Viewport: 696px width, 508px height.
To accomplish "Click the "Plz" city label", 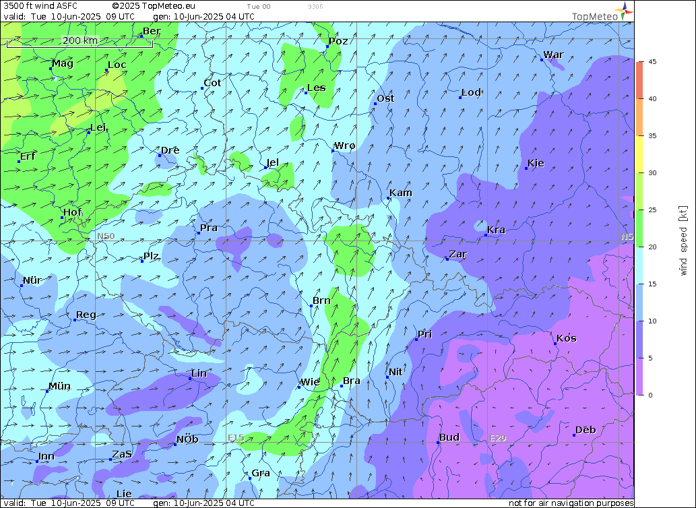I will coord(151,256).
